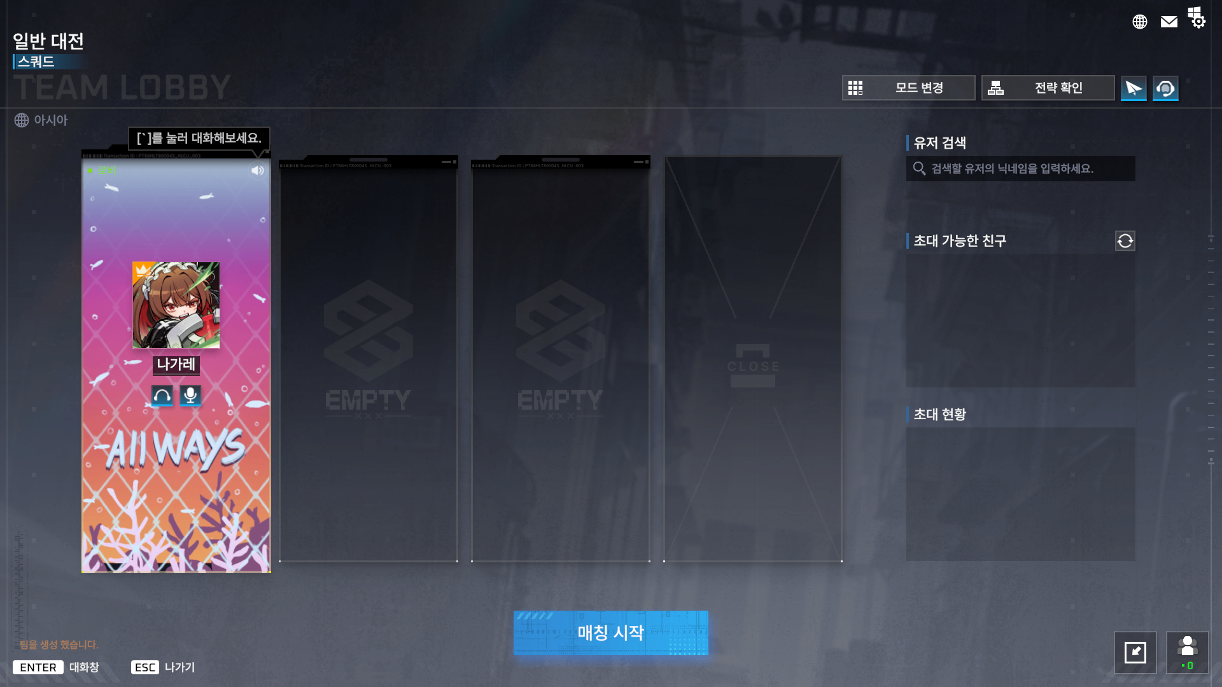Select the first EMPTY team slot
The image size is (1222, 687).
coord(369,359)
